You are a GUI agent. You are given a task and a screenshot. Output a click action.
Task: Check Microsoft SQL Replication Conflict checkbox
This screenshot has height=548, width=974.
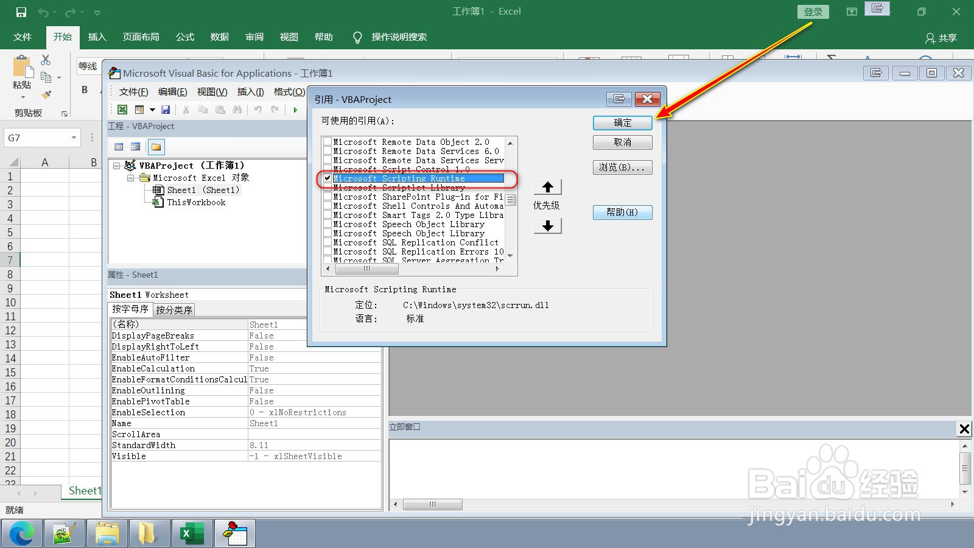point(328,242)
